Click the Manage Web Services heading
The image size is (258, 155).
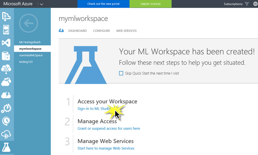(x=106, y=141)
